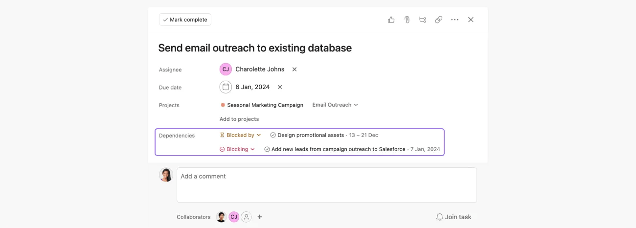Image resolution: width=636 pixels, height=228 pixels.
Task: Remove assignee Charolette Johns with the X
Action: click(295, 69)
